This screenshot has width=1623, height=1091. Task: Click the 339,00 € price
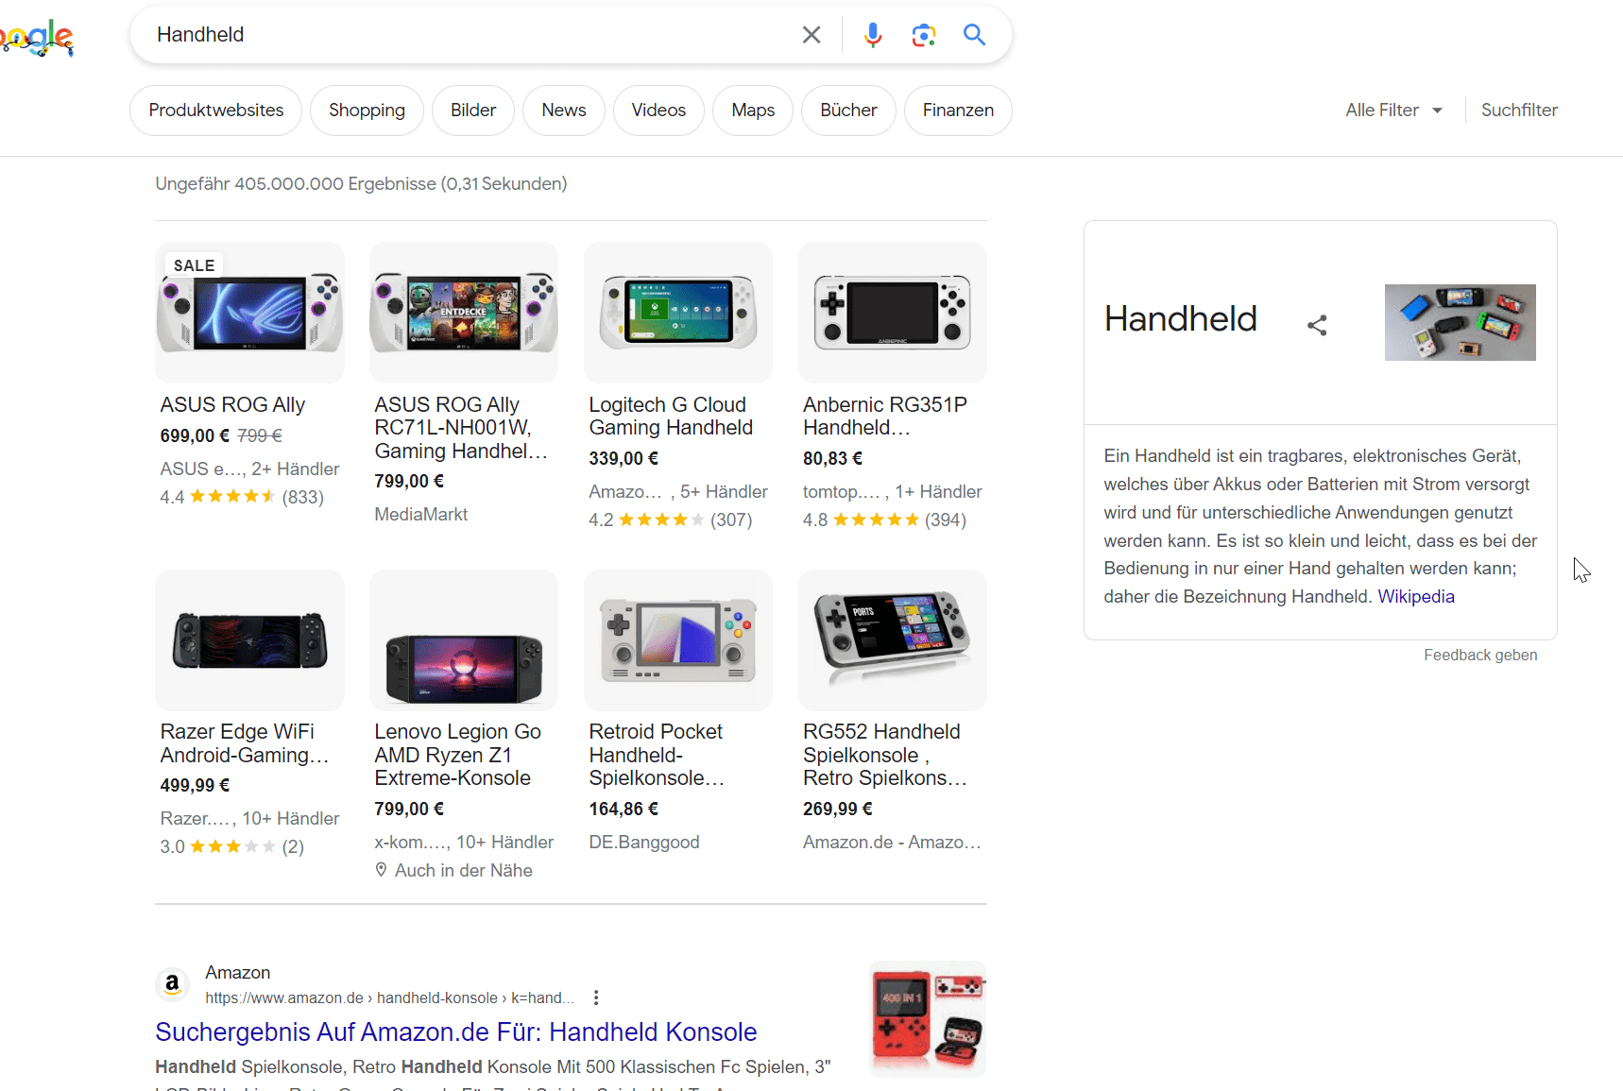tap(624, 459)
